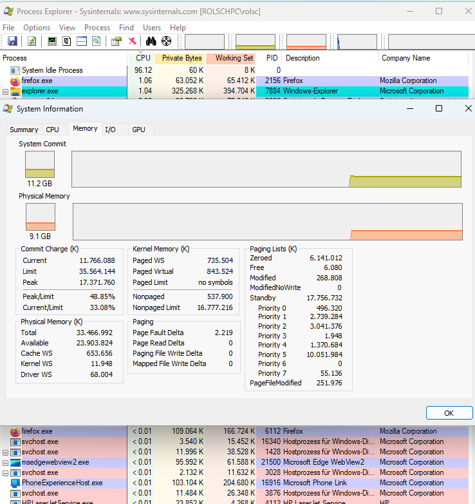This screenshot has width=475, height=504.
Task: Sort by the PID column header
Action: click(269, 58)
